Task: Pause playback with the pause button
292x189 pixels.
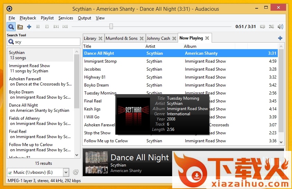Action: pos(38,27)
